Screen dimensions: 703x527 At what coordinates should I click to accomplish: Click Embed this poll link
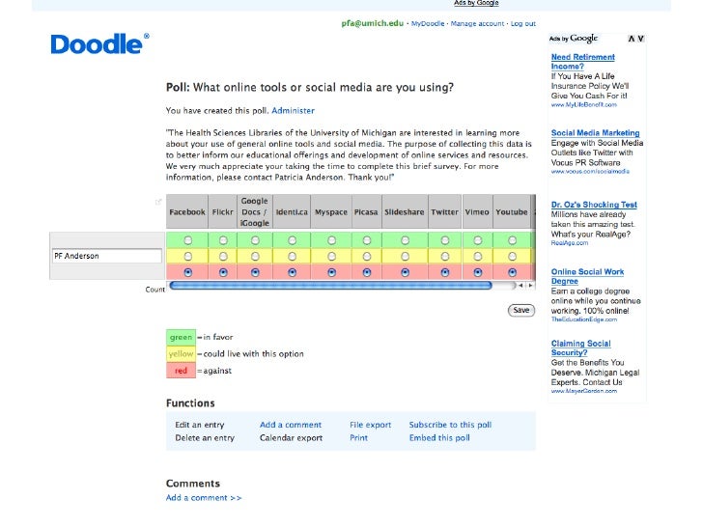tap(439, 438)
